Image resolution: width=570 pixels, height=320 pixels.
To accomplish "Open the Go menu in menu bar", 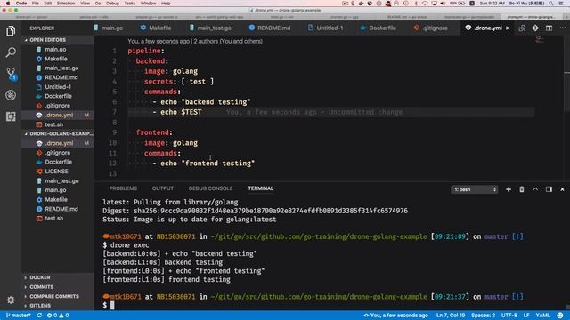I will pos(98,4).
